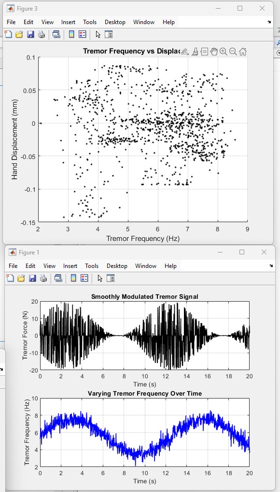Screen dimensions: 280x492
Task: Open the Window menu in Figure 1
Action: point(146,266)
